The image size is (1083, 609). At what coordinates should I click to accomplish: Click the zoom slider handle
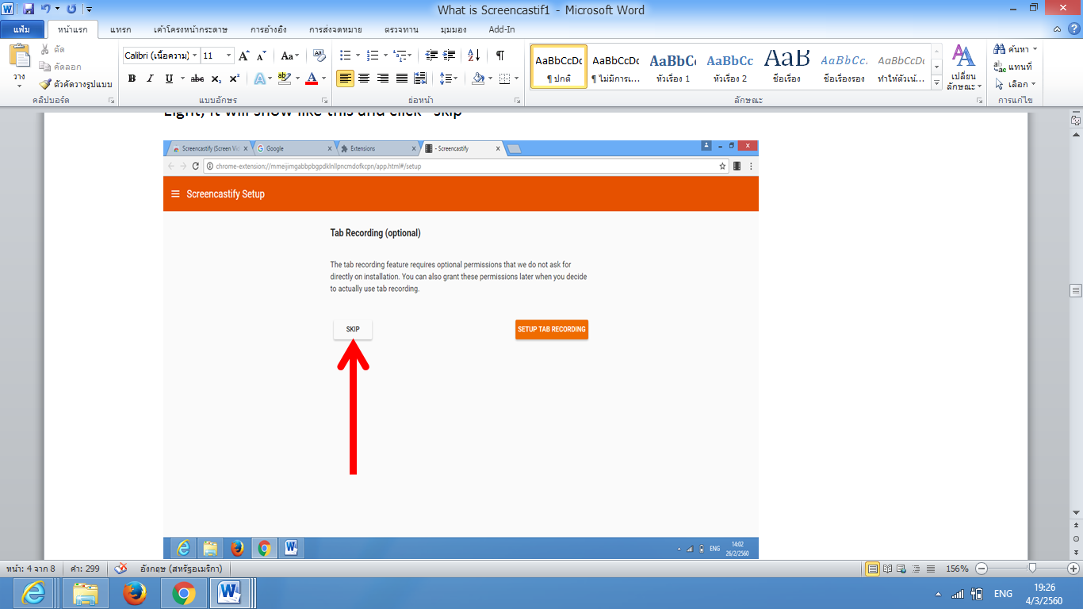point(1031,569)
